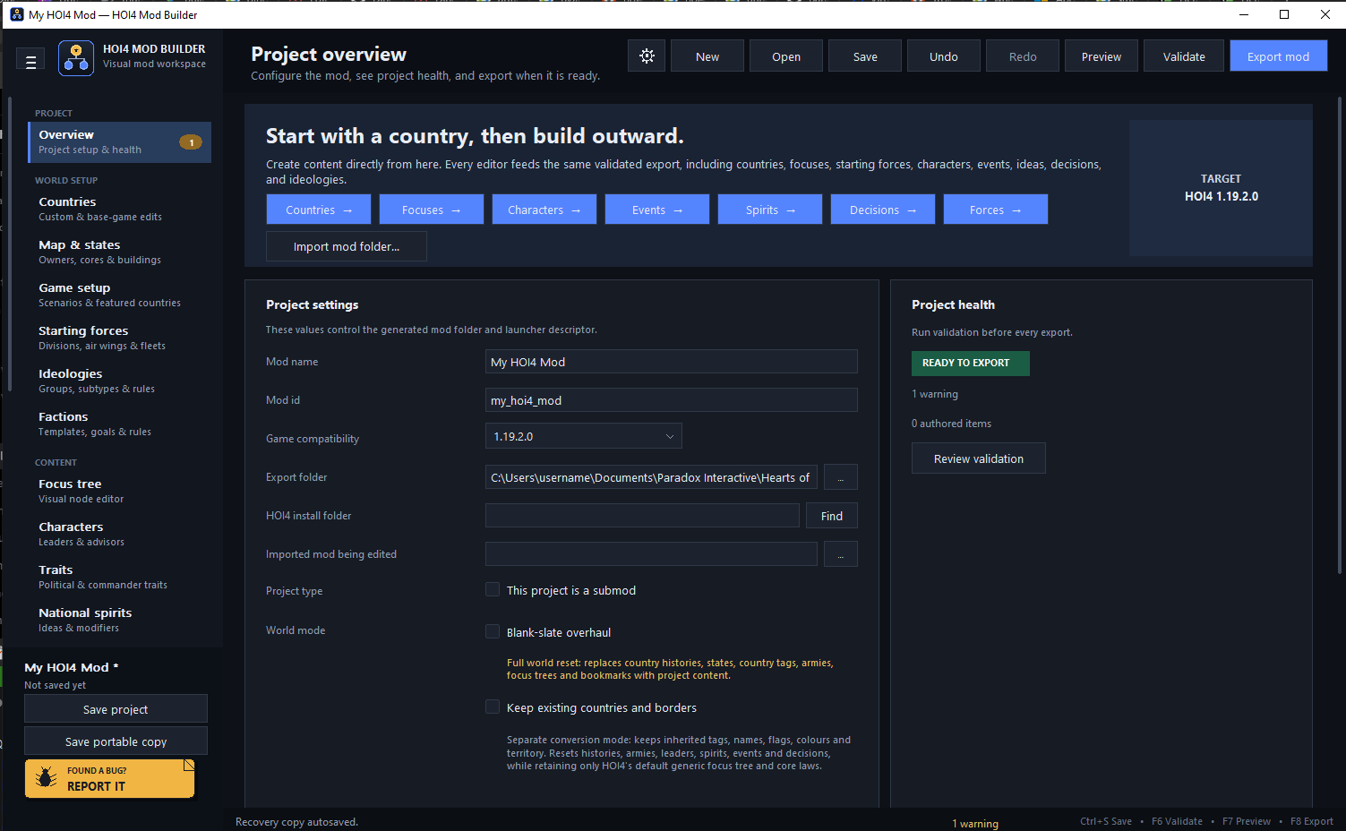The image size is (1346, 831).
Task: Open the Forces quick-start button
Action: point(996,210)
